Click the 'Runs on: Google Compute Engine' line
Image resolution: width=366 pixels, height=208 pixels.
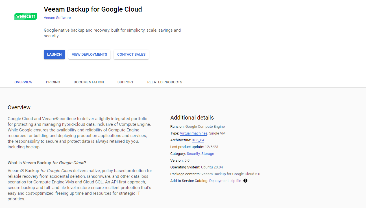[x=197, y=127]
